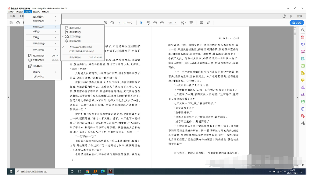The width and height of the screenshot is (314, 177).
Task: Expand 旋转视图 submenu
Action: (42, 17)
